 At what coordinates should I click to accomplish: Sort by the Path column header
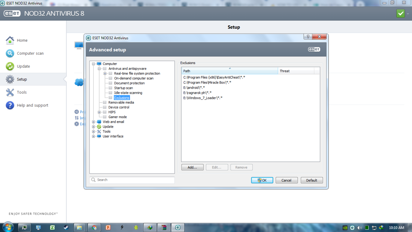230,71
